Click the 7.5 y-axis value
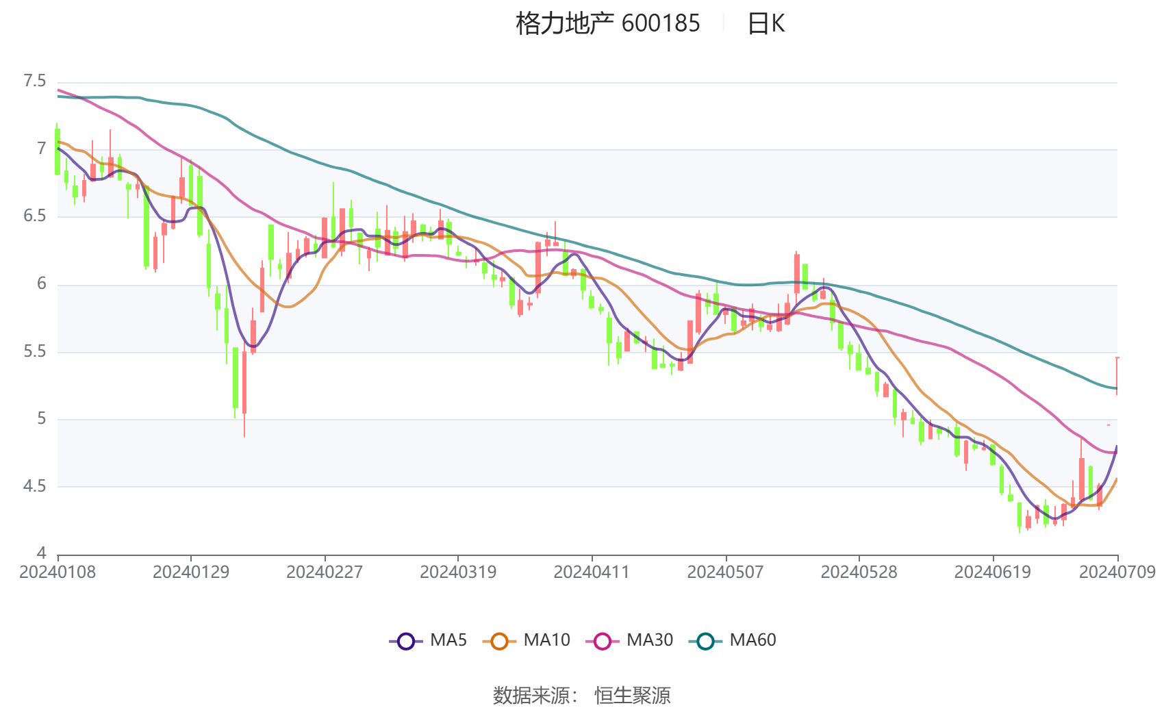The image size is (1164, 708). coord(35,81)
